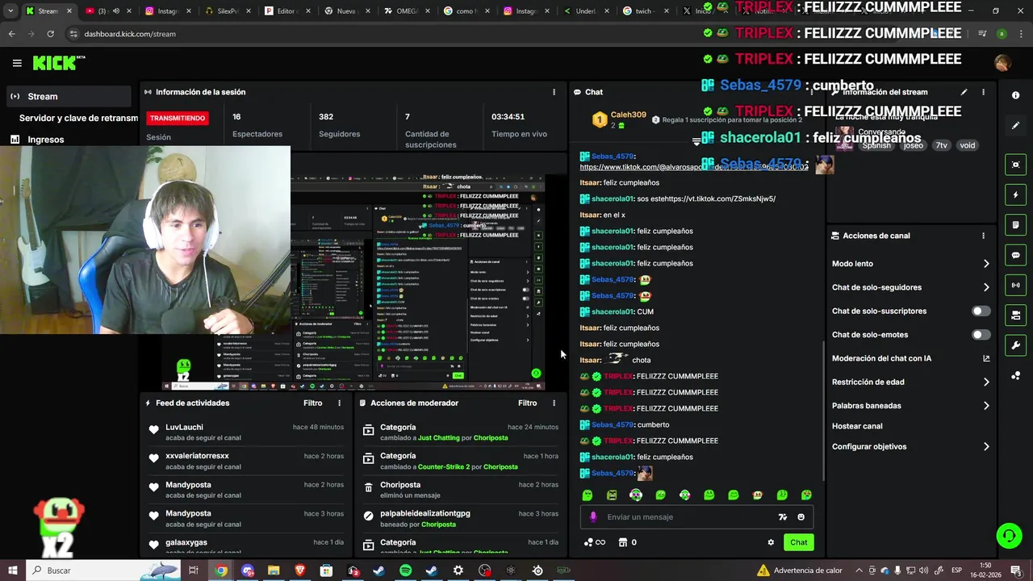
Task: Toggle Chat de solo-suscriptores switch
Action: pyautogui.click(x=981, y=311)
